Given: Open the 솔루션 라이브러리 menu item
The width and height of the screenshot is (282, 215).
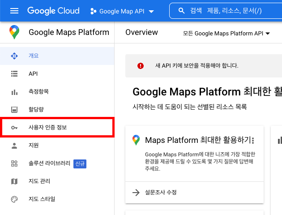Looking at the screenshot, I should (49, 163).
